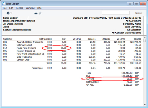Open customer link 002
This screenshot has width=148, height=108.
(x=5, y=54)
